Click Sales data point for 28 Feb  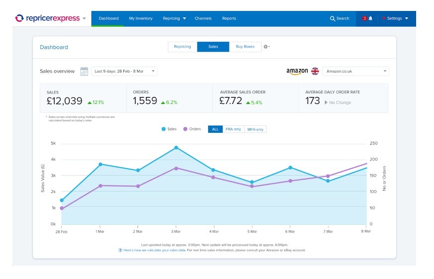coord(62,200)
